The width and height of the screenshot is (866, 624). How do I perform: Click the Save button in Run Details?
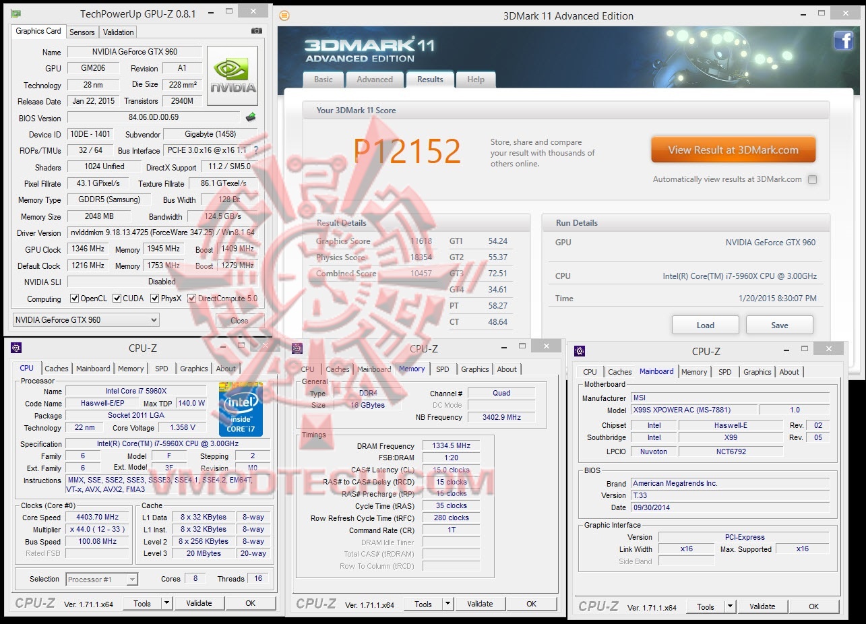pos(780,325)
